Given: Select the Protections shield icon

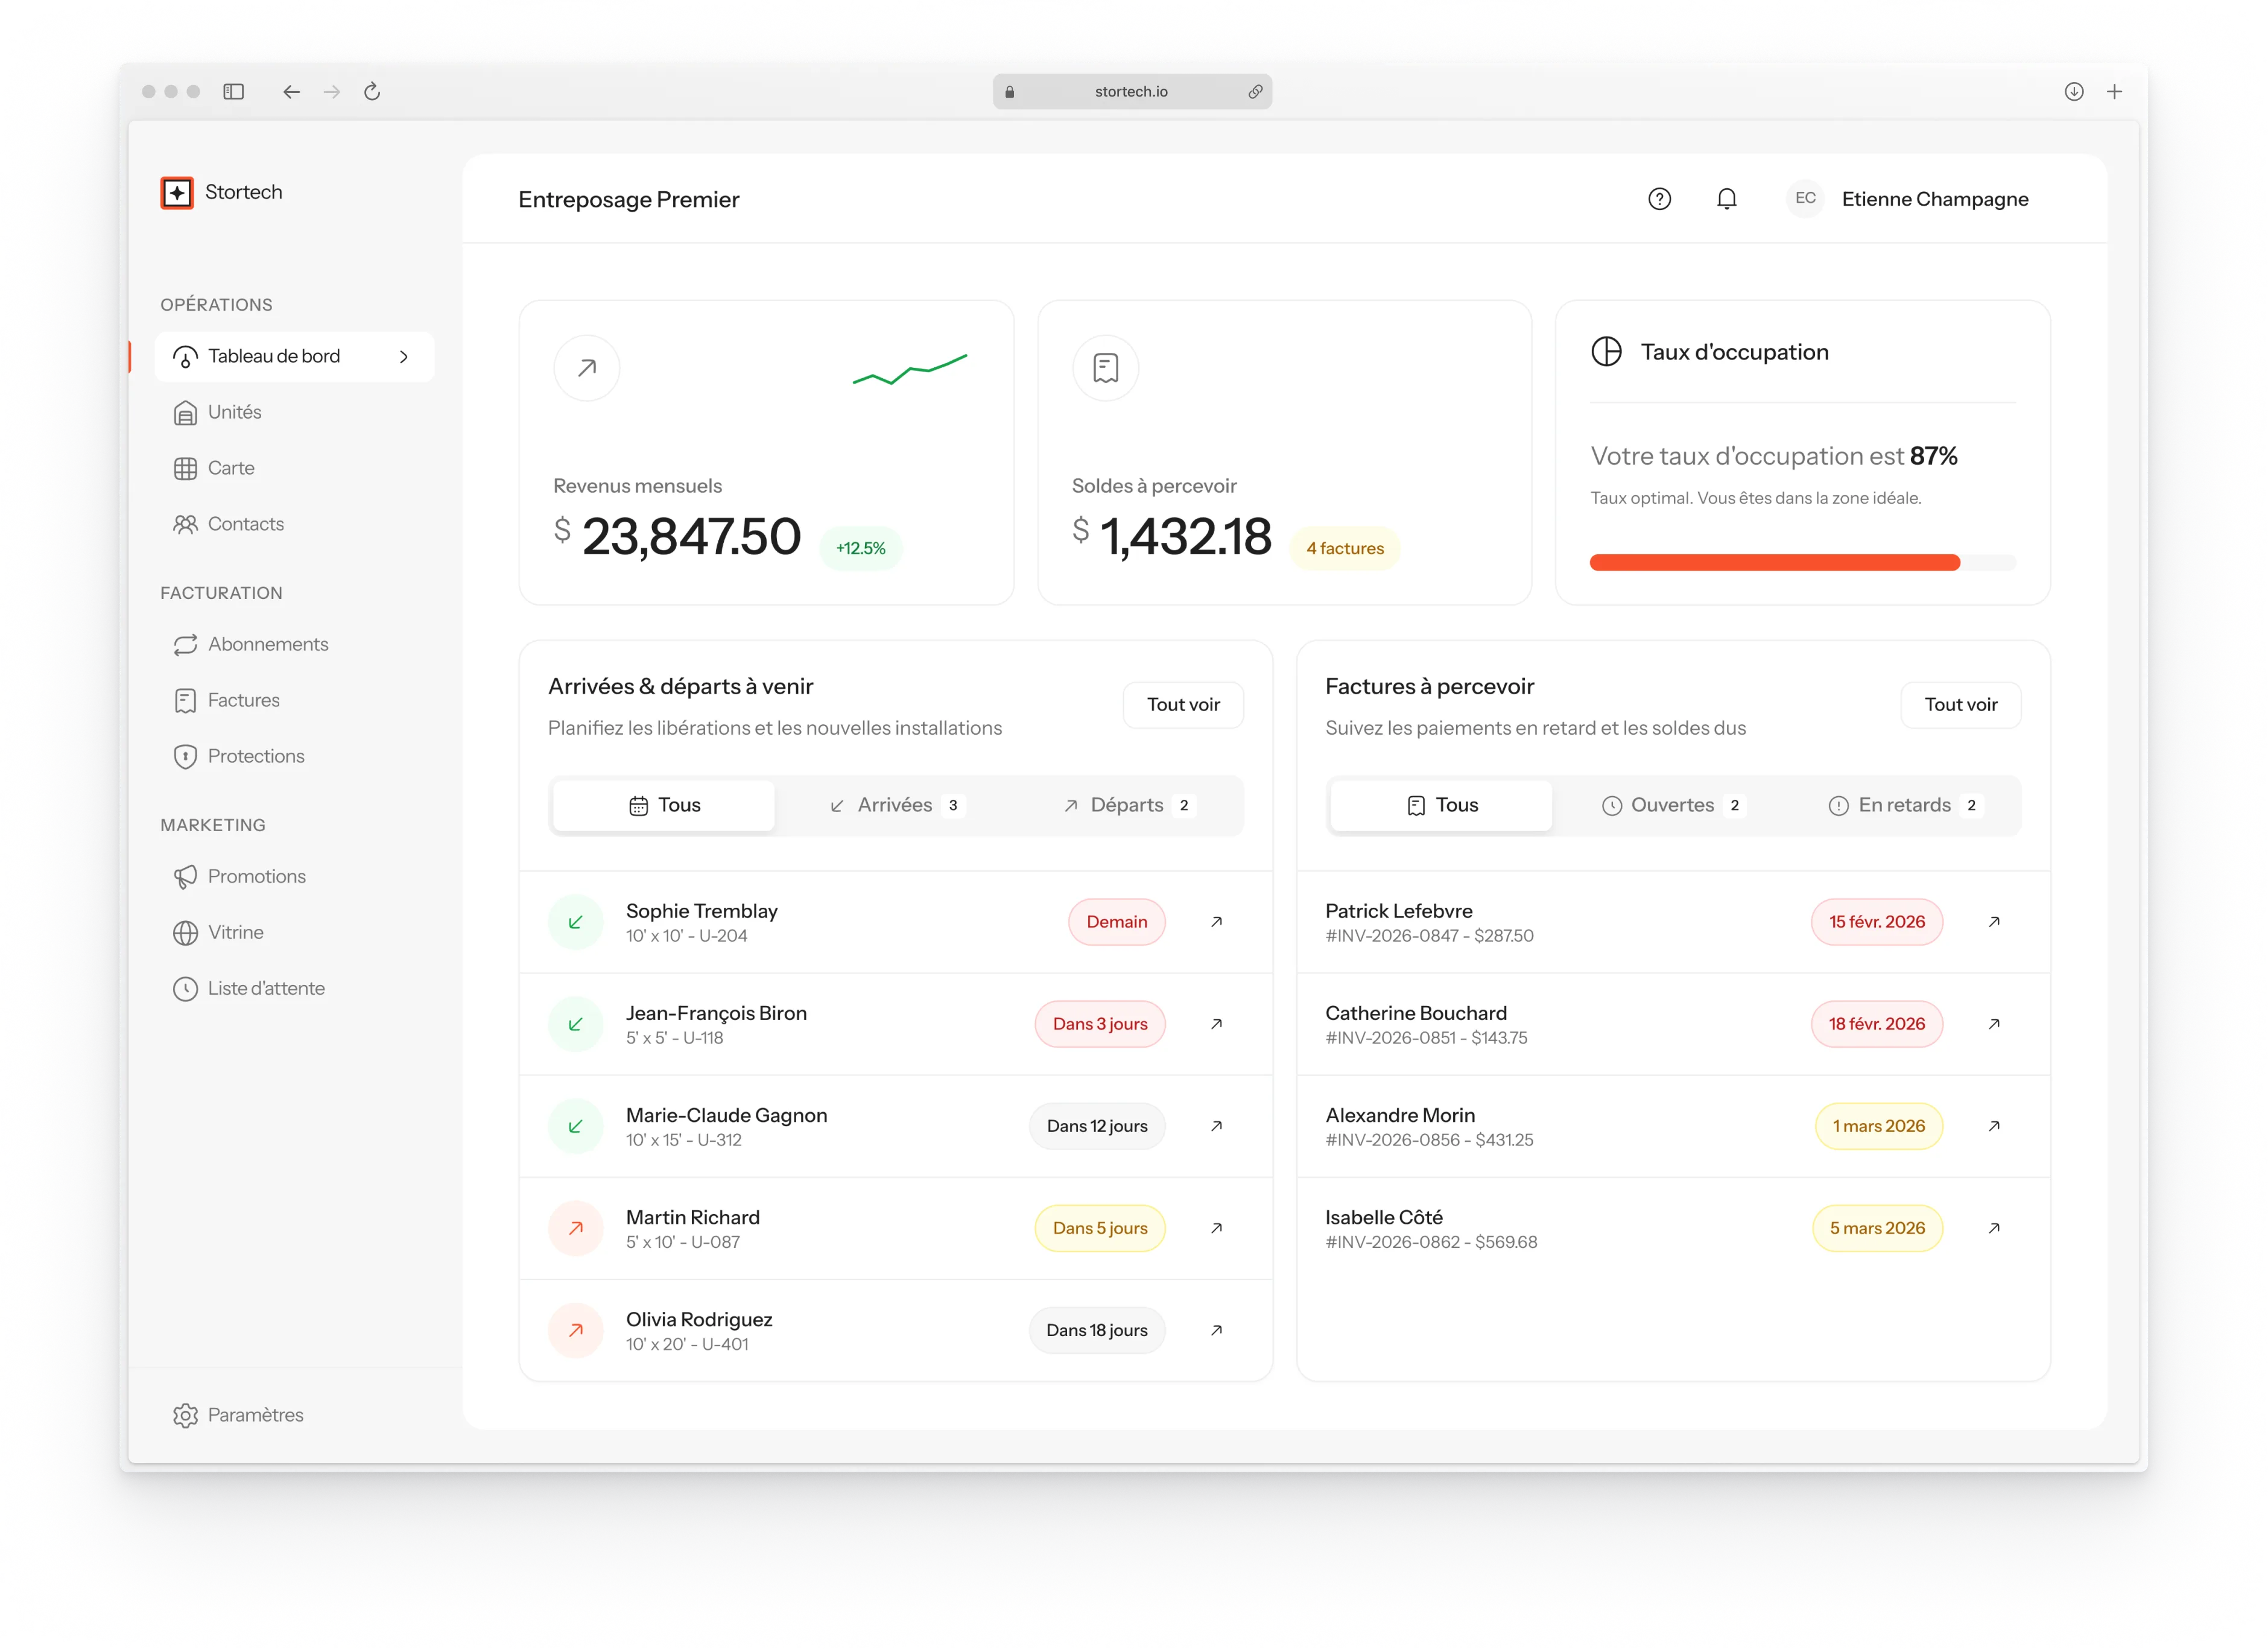Looking at the screenshot, I should [x=185, y=756].
